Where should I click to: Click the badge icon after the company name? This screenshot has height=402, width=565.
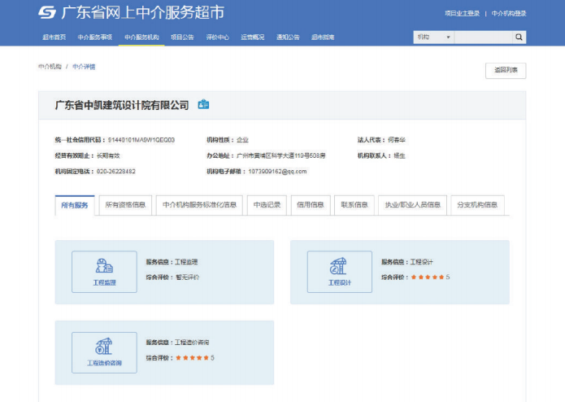tap(203, 104)
